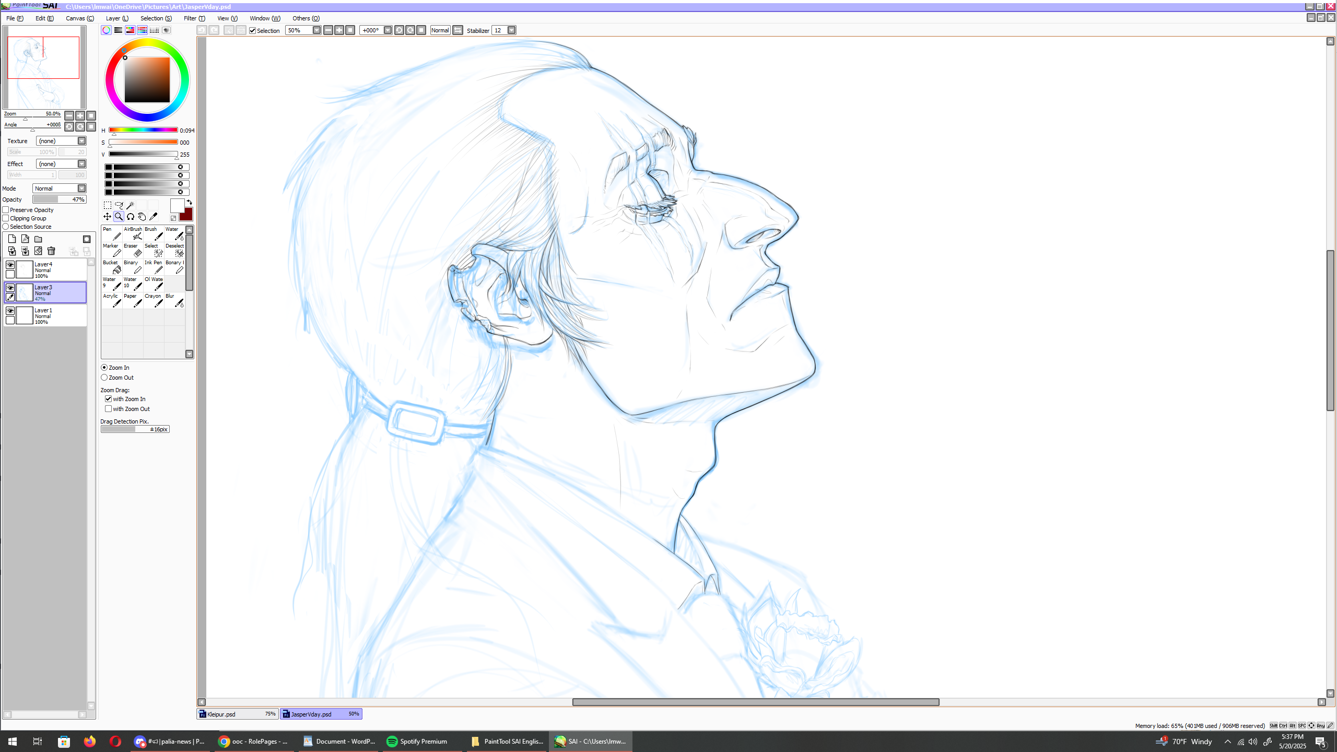Swap foreground and background colors
The height and width of the screenshot is (752, 1337).
point(190,202)
